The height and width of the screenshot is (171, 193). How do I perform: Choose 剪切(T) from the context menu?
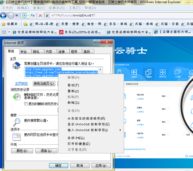coord(91,85)
